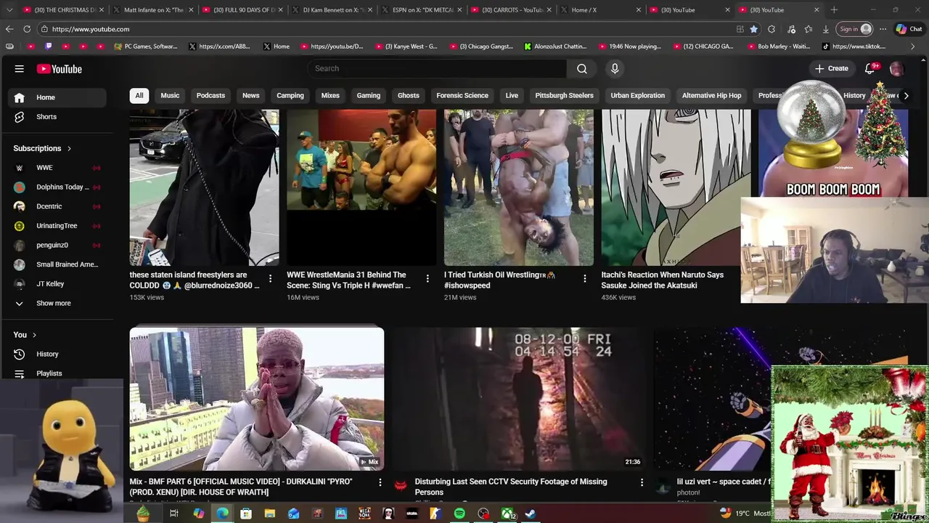
Task: Select the Urban Exploration filter chip
Action: [x=638, y=96]
